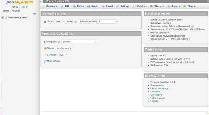Go to Home via house icon
This screenshot has width=209, height=115.
(x=13, y=7)
